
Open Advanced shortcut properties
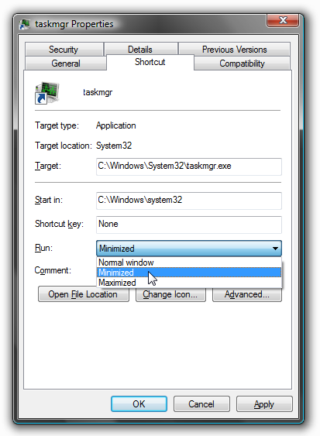247,294
